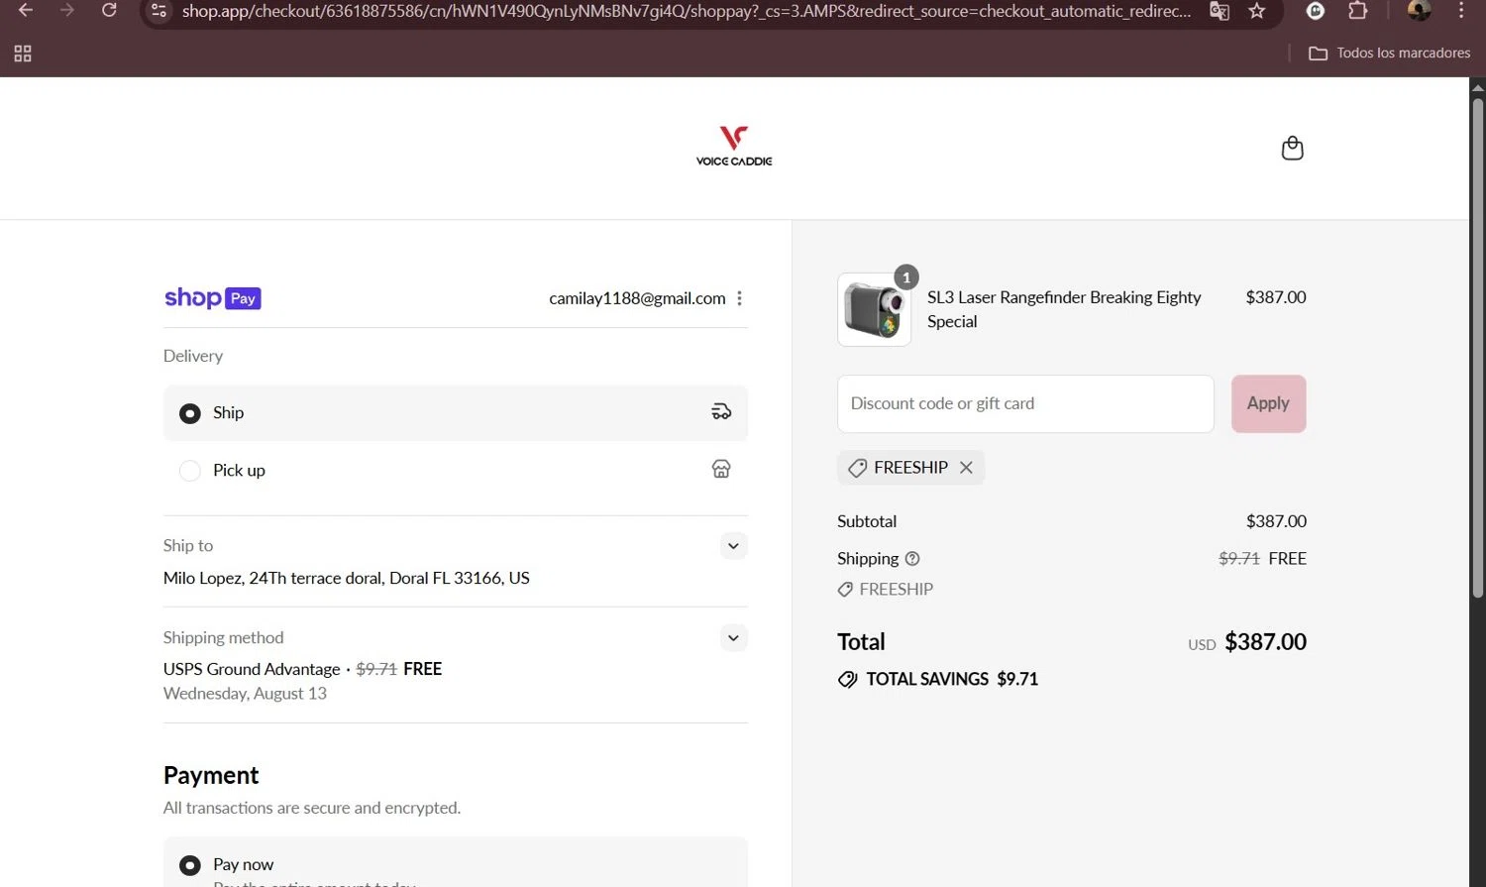This screenshot has width=1486, height=887.
Task: Open the shopping bag cart icon
Action: (1292, 148)
